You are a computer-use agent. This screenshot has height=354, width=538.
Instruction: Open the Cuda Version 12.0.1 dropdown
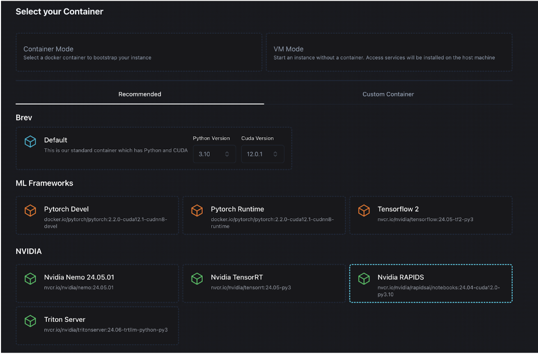(x=262, y=154)
